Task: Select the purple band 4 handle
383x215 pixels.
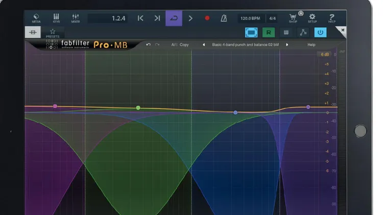Action: (308, 107)
